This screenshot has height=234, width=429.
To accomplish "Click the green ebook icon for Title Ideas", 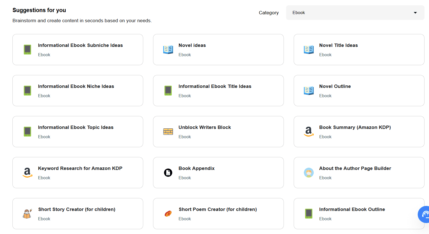I will coord(168,90).
